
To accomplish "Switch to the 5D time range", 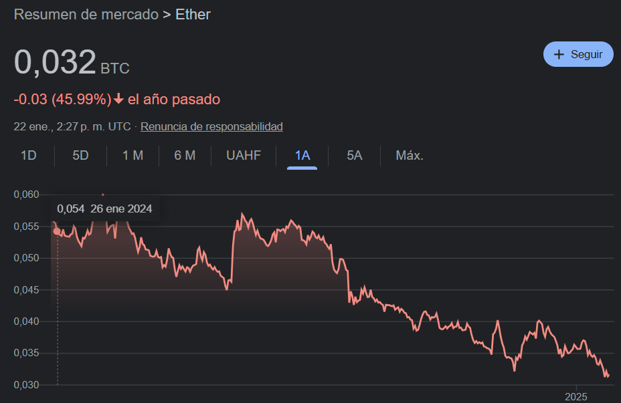I will [80, 156].
